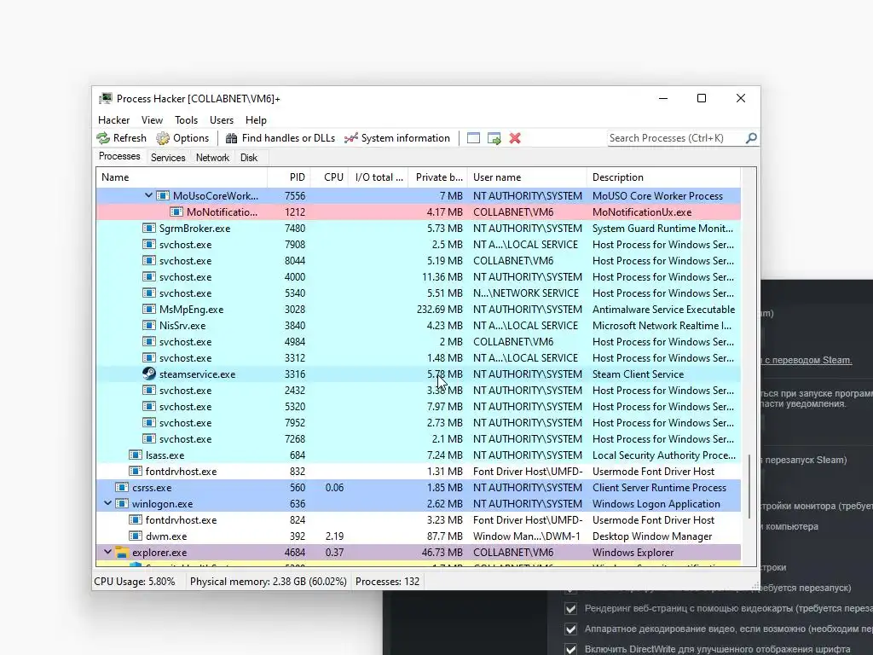Open System information graph button
The image size is (873, 655).
pyautogui.click(x=397, y=138)
